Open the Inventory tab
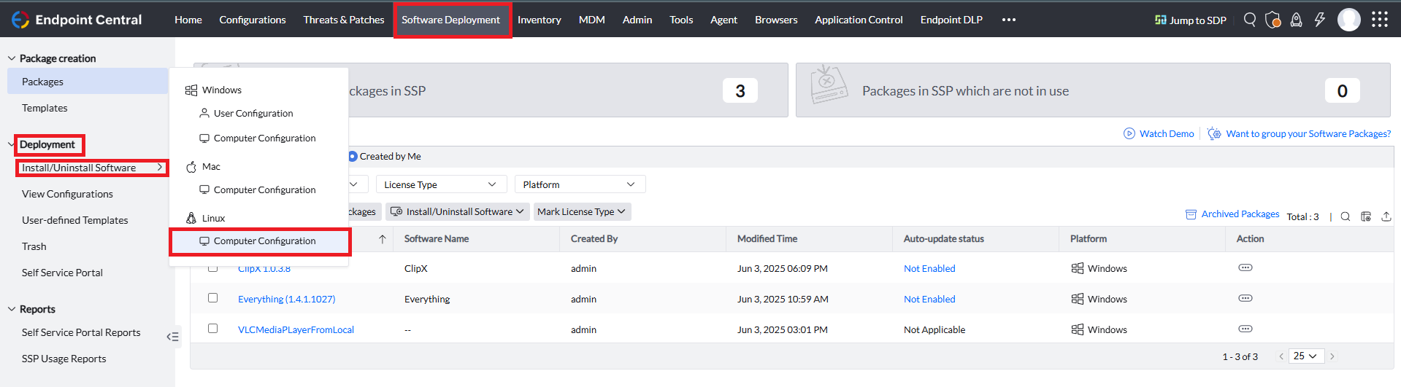The width and height of the screenshot is (1401, 387). 539,20
